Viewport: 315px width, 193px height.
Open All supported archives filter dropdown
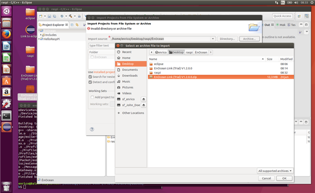pyautogui.click(x=275, y=171)
